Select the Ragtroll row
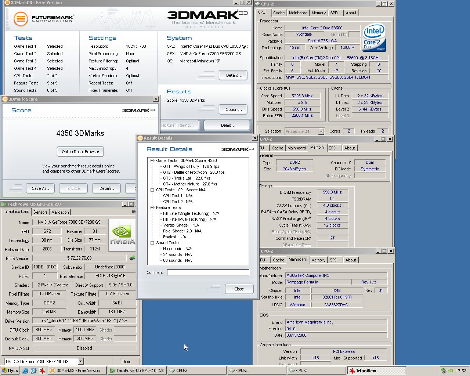This screenshot has height=376, width=470. pyautogui.click(x=174, y=237)
